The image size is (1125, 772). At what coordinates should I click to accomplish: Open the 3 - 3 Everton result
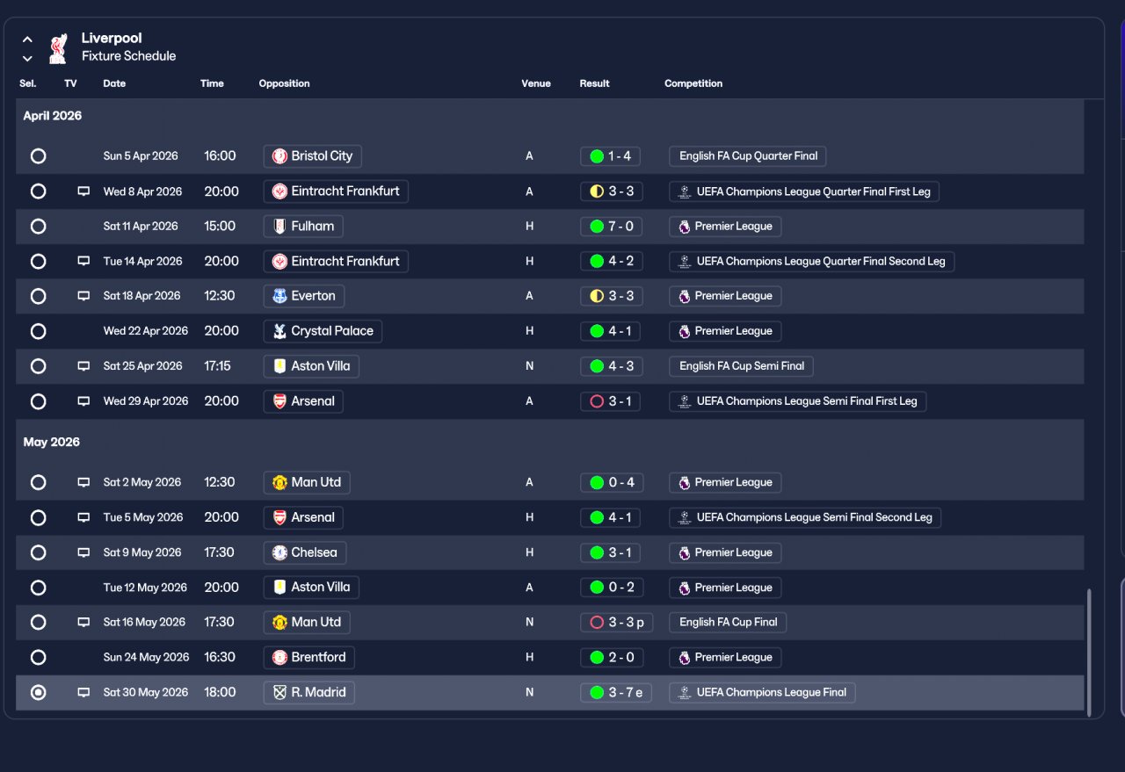[610, 296]
